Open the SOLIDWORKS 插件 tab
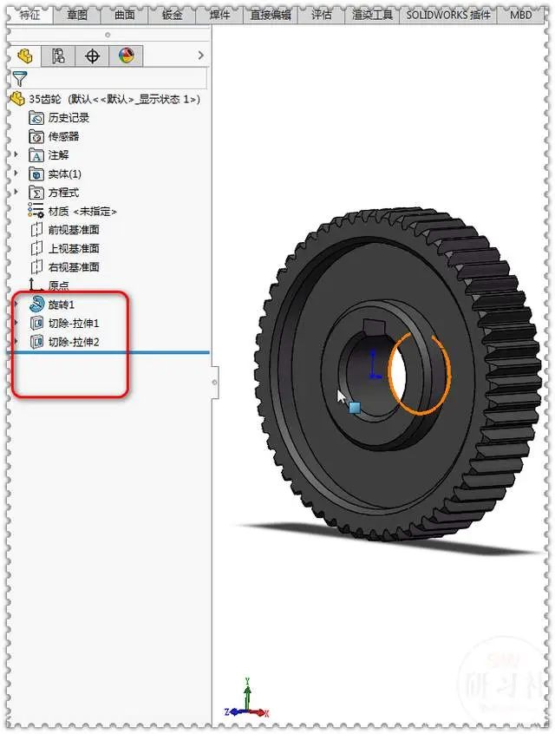Screen dimensions: 555x734 448,15
